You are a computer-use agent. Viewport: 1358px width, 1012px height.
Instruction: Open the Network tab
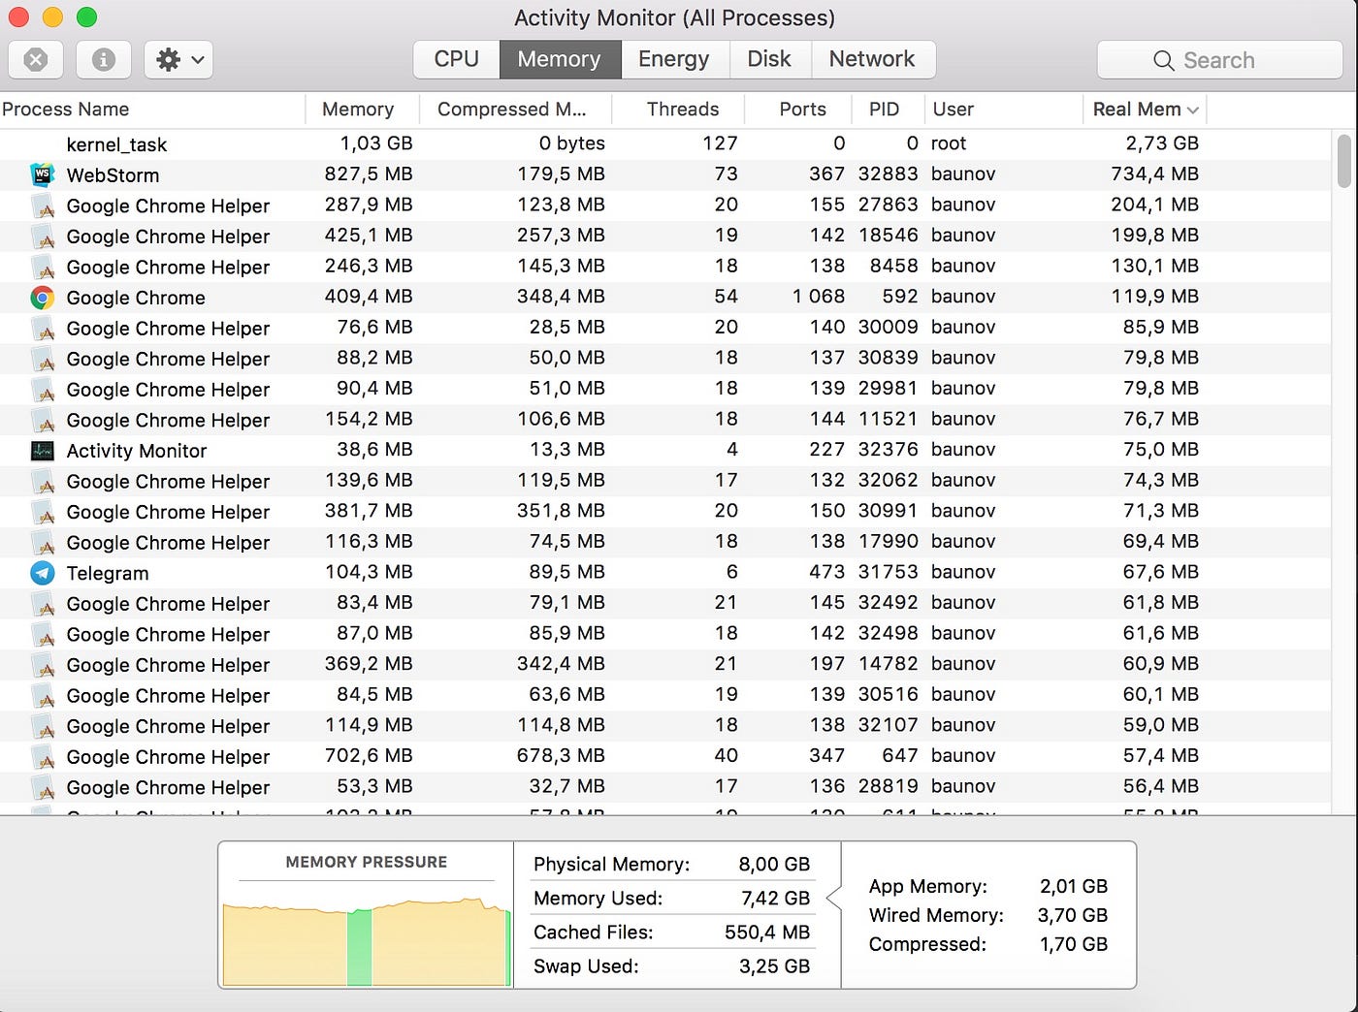click(872, 59)
